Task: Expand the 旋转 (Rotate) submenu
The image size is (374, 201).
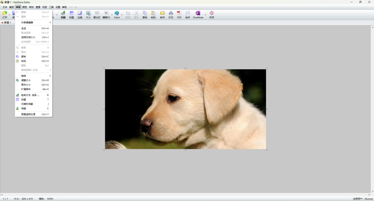Action: [34, 76]
